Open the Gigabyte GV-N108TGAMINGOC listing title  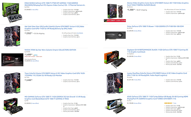[157, 51]
